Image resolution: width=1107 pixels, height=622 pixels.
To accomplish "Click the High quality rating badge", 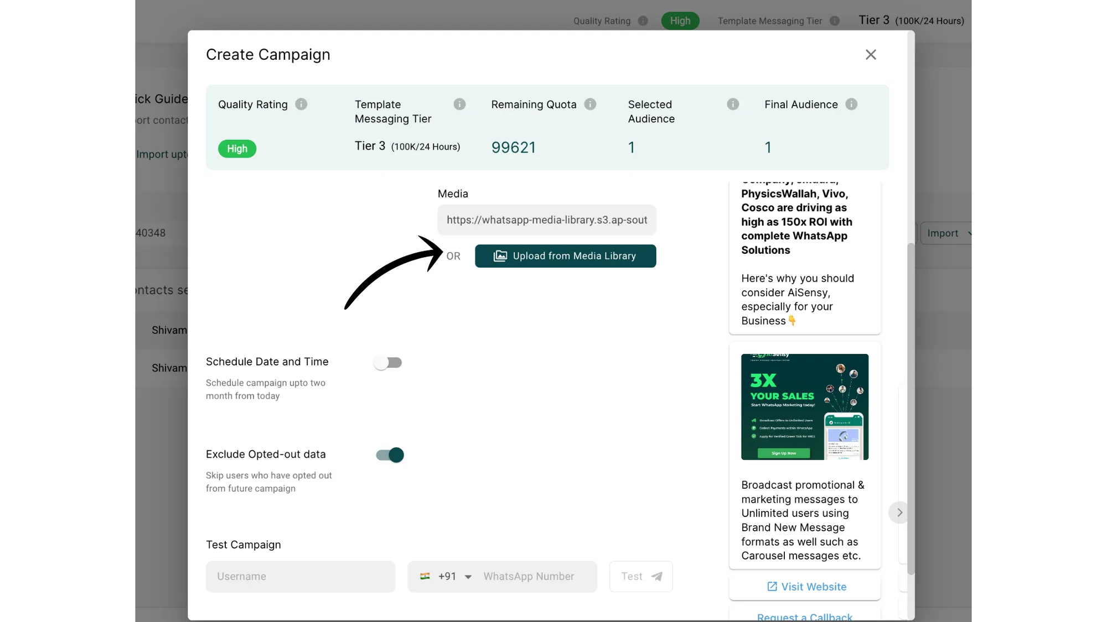I will pos(237,149).
